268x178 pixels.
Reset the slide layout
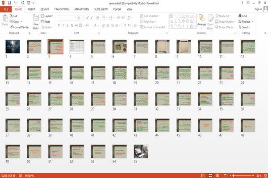coord(46,21)
